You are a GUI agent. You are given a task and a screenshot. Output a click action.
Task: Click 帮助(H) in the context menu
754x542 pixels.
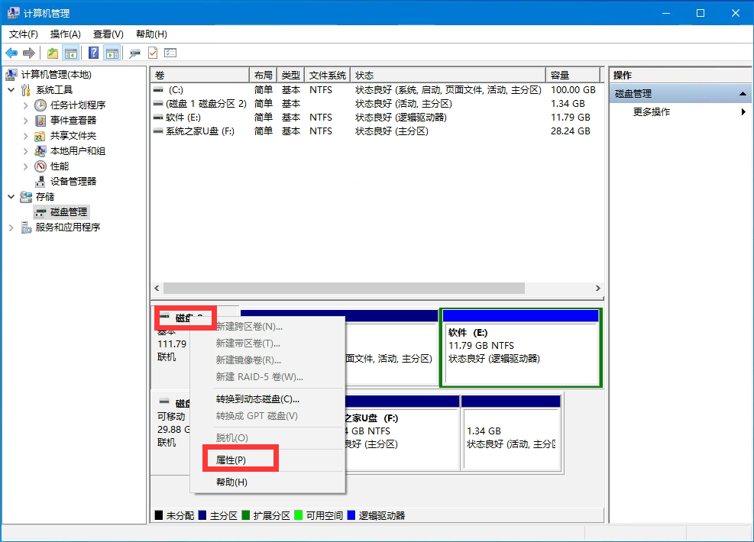coord(233,482)
